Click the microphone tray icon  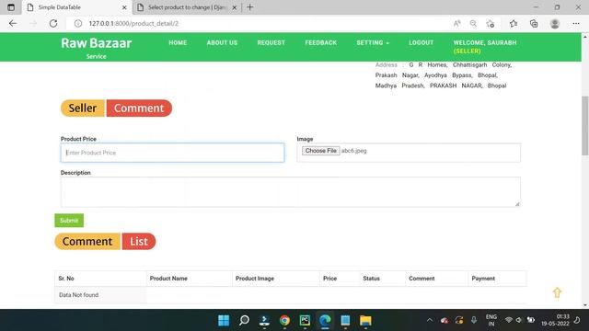(x=474, y=320)
